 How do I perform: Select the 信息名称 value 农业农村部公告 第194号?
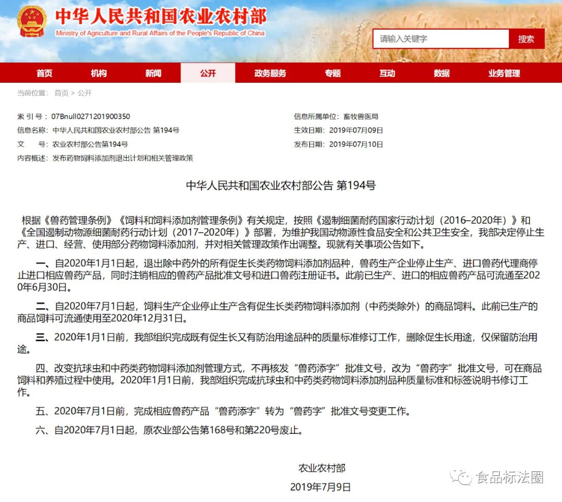[x=116, y=130]
